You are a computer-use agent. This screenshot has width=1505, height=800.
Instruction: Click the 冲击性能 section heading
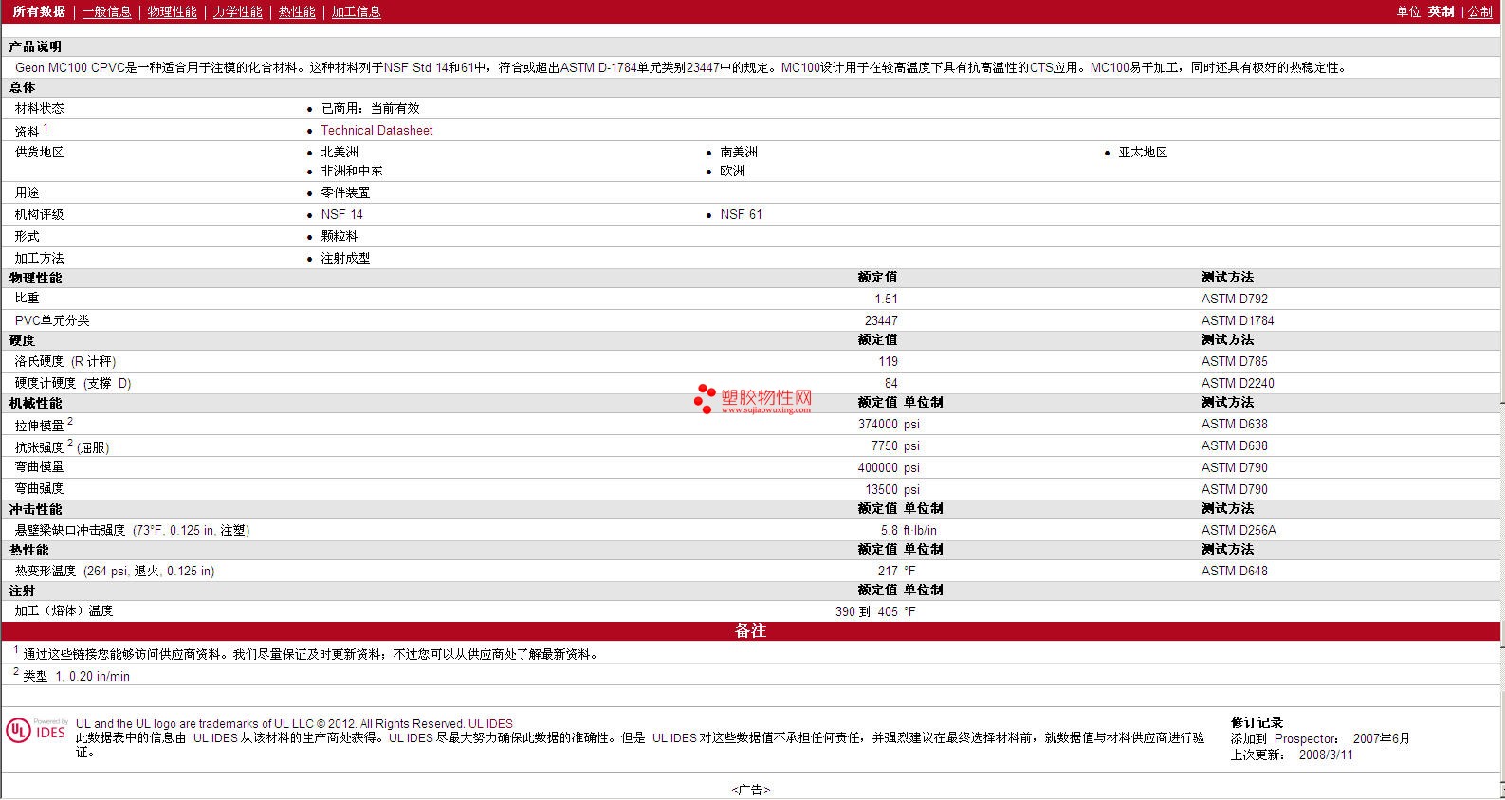click(35, 509)
